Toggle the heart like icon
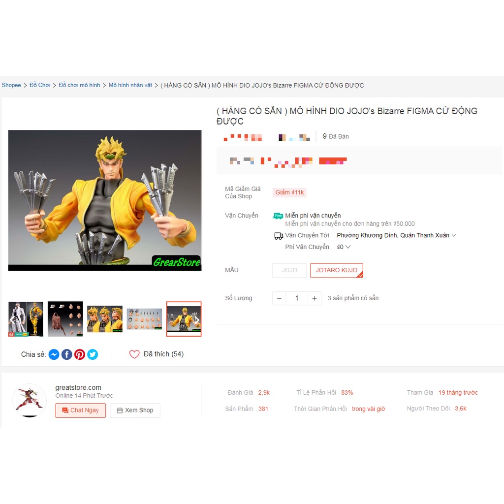The image size is (504, 504). tap(134, 354)
